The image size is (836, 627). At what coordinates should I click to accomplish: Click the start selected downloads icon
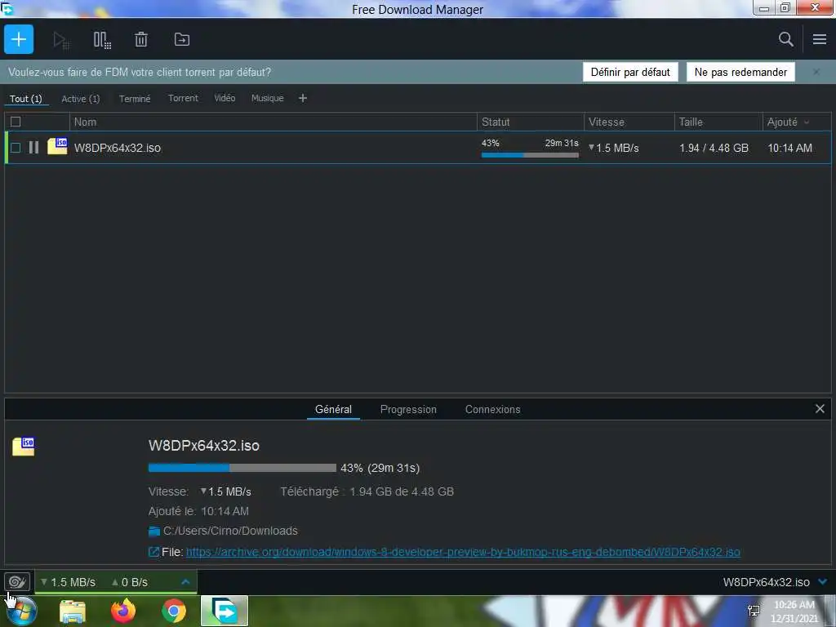pos(61,40)
